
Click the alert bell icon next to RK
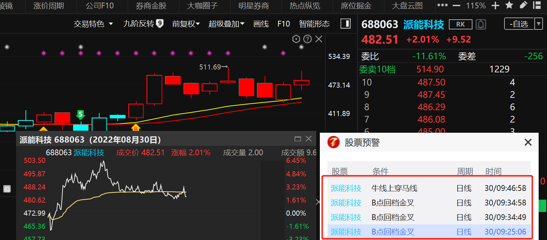[x=481, y=24]
